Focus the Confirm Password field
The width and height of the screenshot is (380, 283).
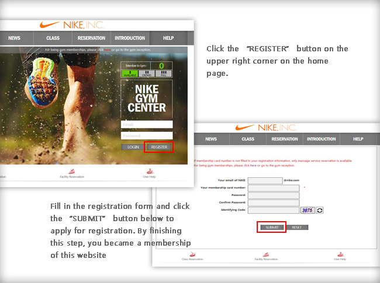pyautogui.click(x=274, y=202)
